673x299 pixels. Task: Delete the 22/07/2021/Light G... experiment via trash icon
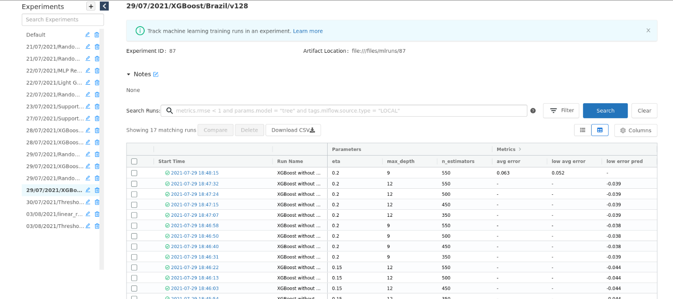pos(97,83)
